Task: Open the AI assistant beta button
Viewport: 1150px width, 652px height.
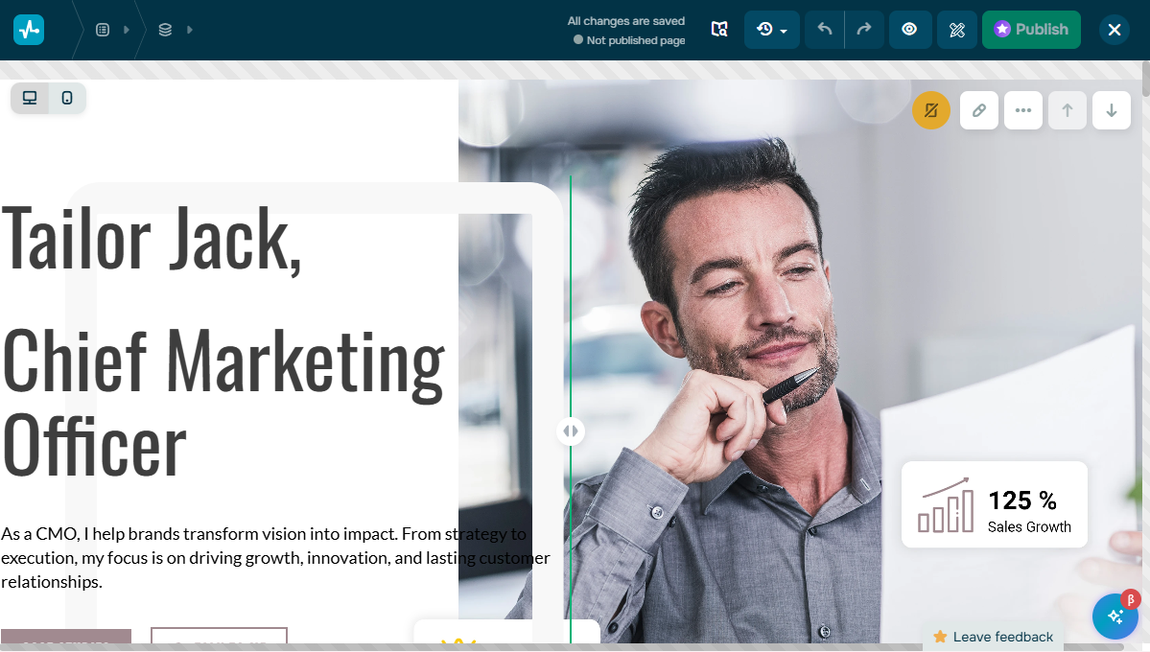Action: (1115, 617)
